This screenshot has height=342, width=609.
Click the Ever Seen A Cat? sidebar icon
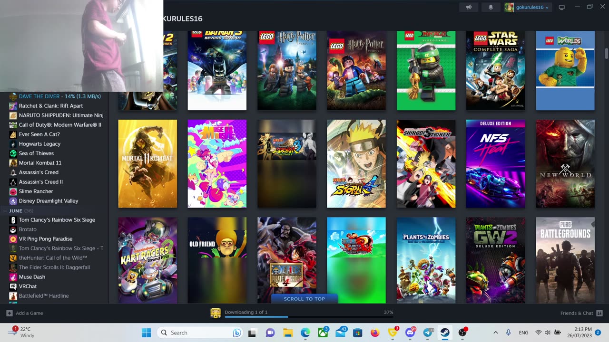13,134
